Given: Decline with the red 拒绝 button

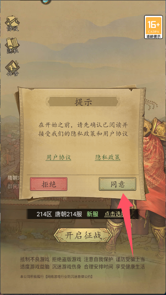Looking at the screenshot, I should [48, 184].
